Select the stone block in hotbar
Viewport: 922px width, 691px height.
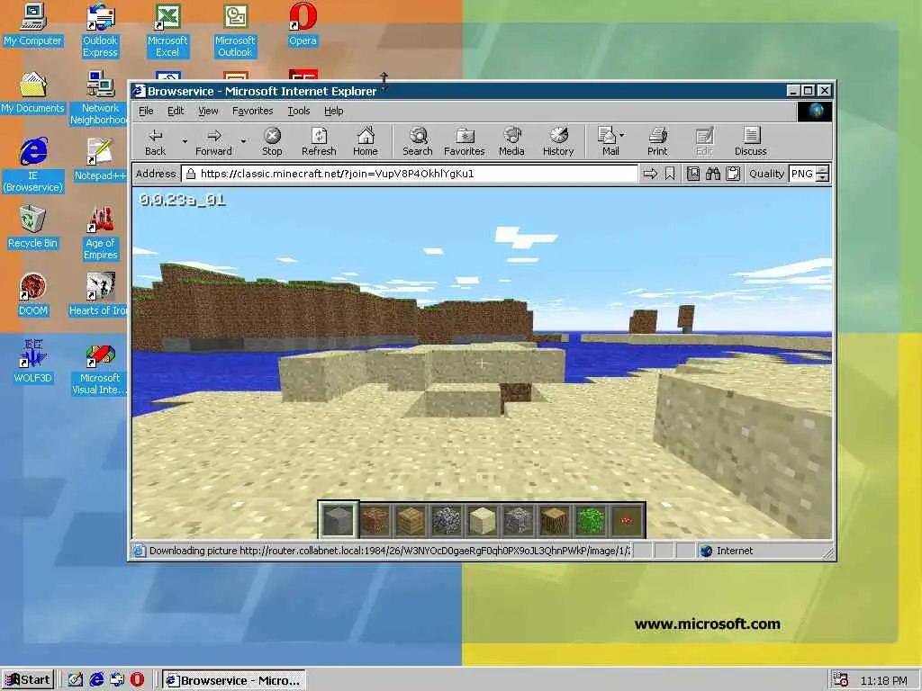point(339,520)
